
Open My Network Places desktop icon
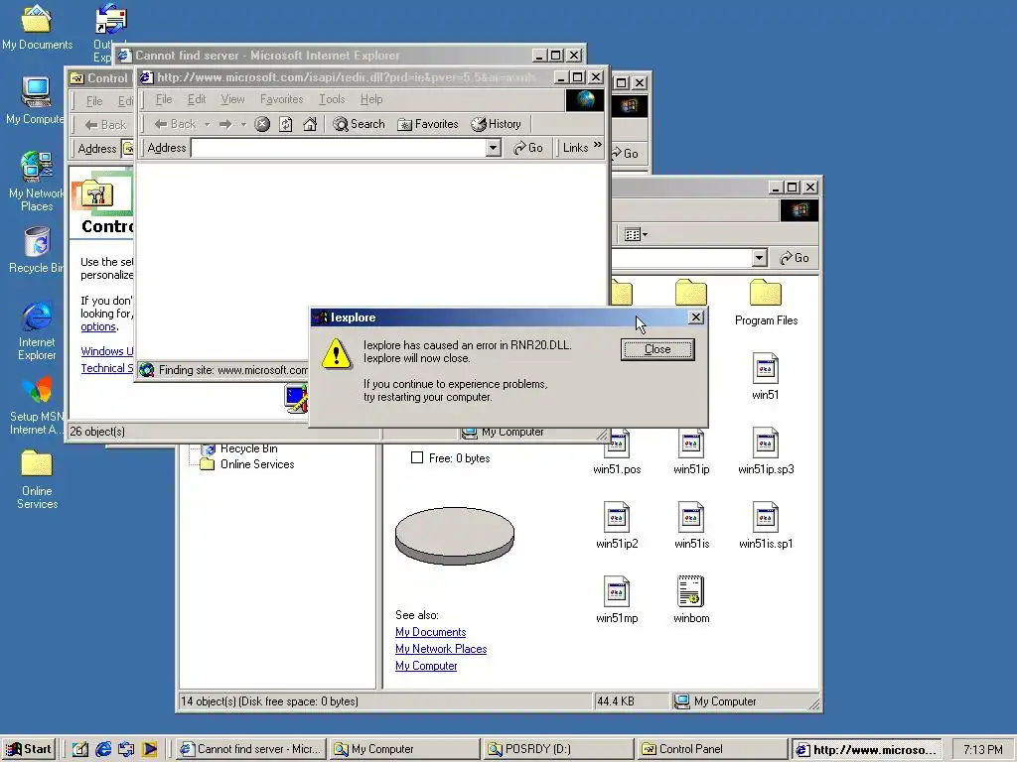(37, 182)
